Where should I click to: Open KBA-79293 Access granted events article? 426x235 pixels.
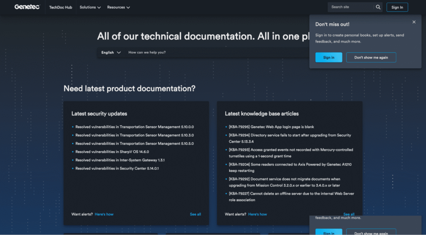[x=291, y=153]
